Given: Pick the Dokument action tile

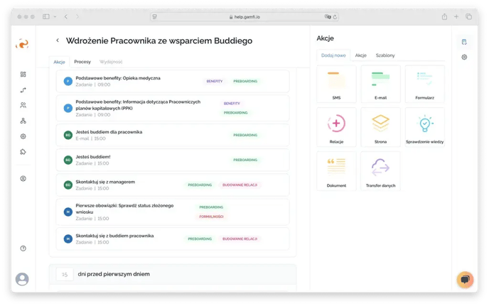Looking at the screenshot, I should (x=336, y=171).
